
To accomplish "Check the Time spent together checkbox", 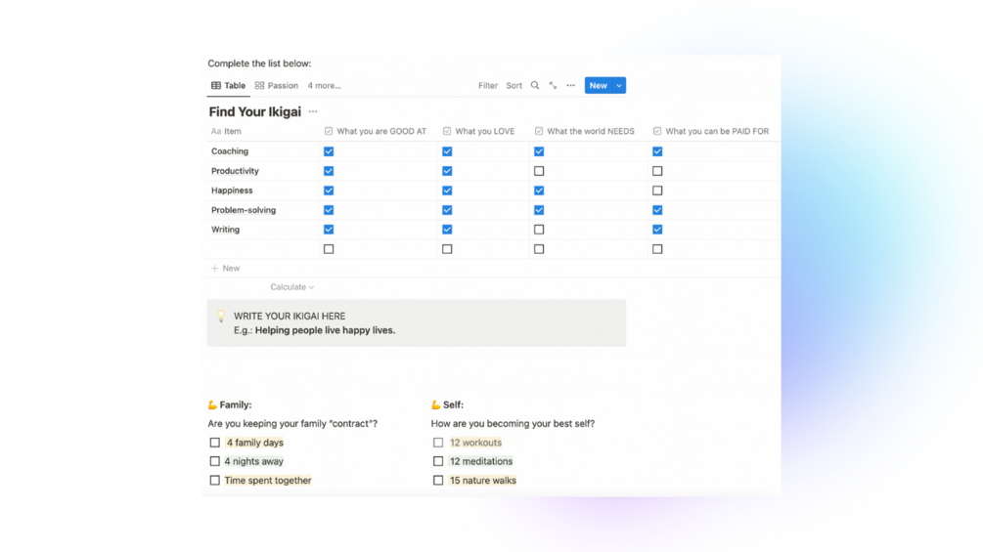I will coord(215,481).
